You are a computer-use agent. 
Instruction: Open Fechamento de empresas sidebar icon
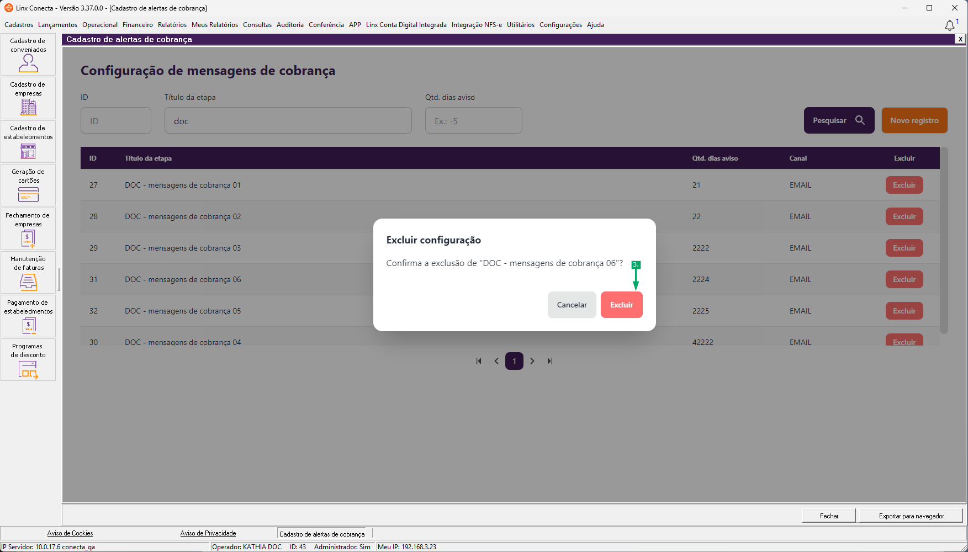[28, 229]
